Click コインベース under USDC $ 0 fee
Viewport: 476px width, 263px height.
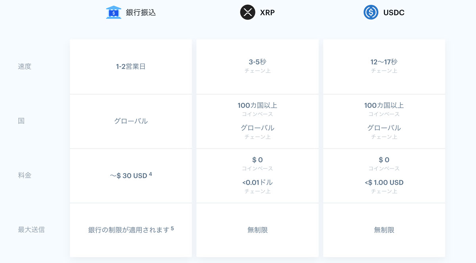tap(384, 168)
